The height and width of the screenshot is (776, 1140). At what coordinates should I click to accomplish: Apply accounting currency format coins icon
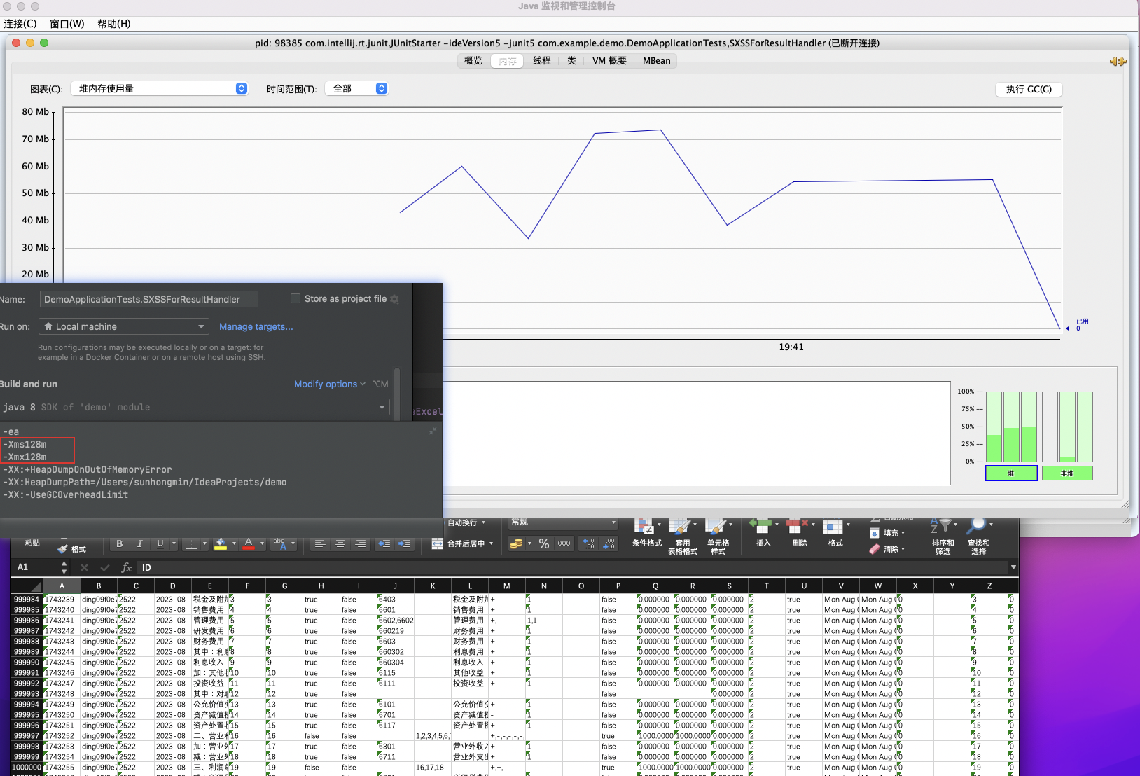[x=516, y=543]
